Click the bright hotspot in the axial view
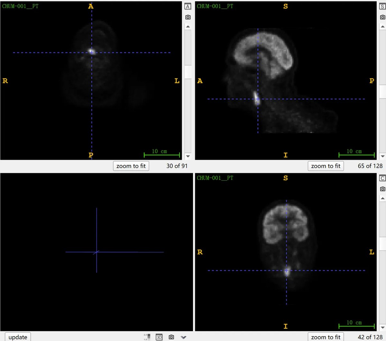Viewport: 386px width, 341px height. (92, 51)
